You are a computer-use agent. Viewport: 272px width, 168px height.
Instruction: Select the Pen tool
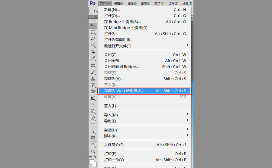click(93, 118)
